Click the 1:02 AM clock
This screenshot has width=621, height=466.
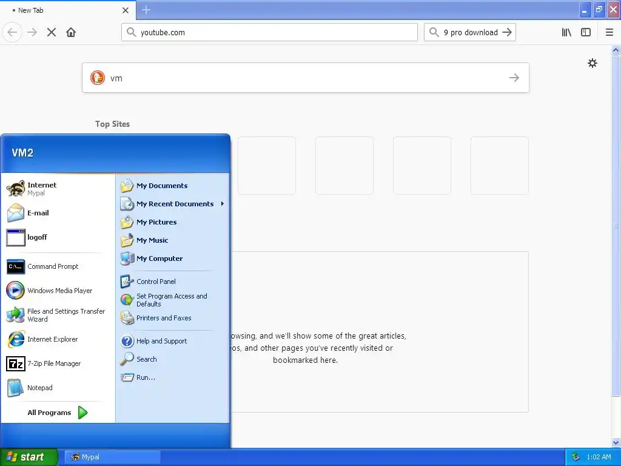(599, 457)
